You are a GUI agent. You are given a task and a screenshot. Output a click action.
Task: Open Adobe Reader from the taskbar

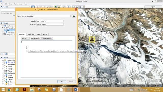click(x=24, y=90)
